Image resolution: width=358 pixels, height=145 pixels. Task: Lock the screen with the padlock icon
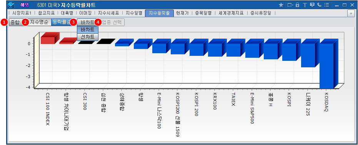pos(297,5)
